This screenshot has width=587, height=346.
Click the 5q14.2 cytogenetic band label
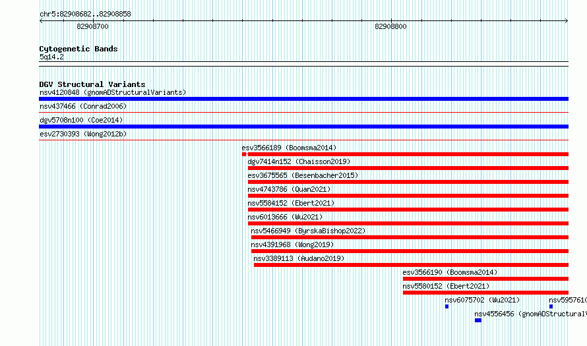tap(51, 57)
